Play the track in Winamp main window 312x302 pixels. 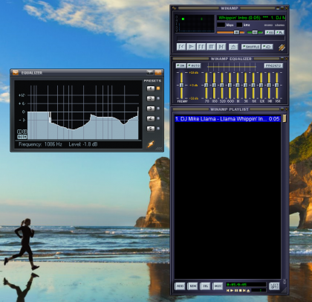[191, 47]
